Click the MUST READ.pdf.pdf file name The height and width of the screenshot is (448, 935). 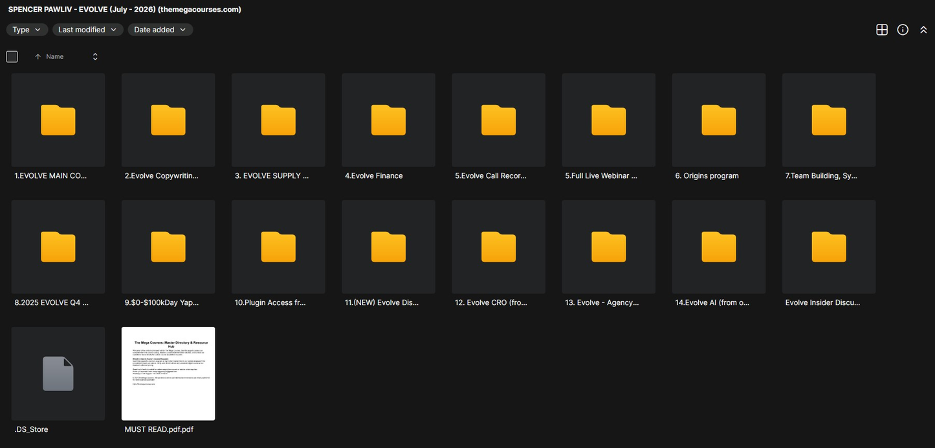[159, 429]
